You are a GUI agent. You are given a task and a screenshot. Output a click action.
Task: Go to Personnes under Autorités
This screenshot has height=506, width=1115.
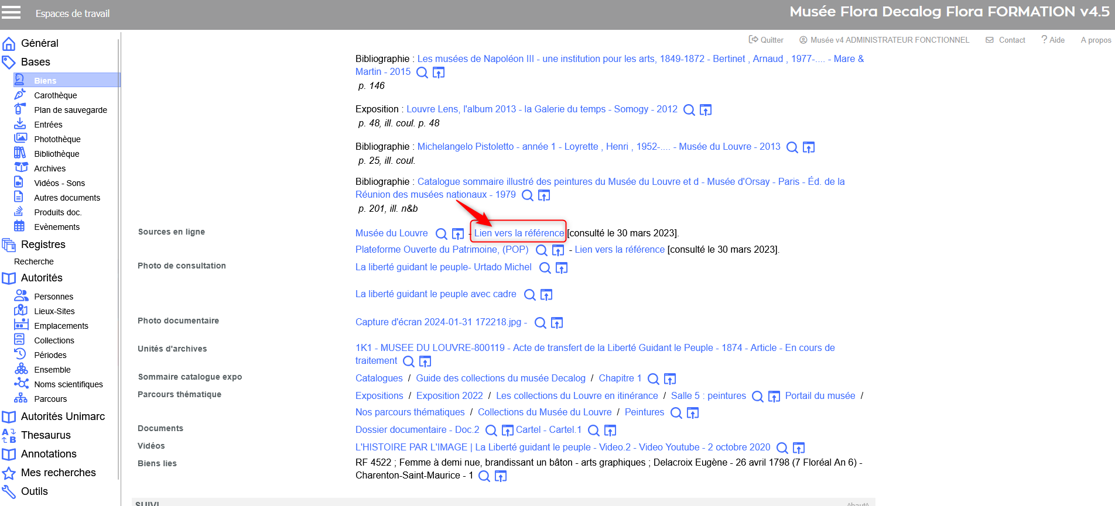[53, 297]
